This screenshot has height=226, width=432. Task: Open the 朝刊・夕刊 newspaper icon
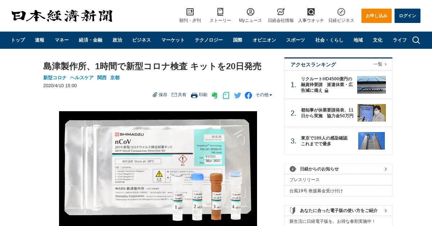click(x=190, y=12)
